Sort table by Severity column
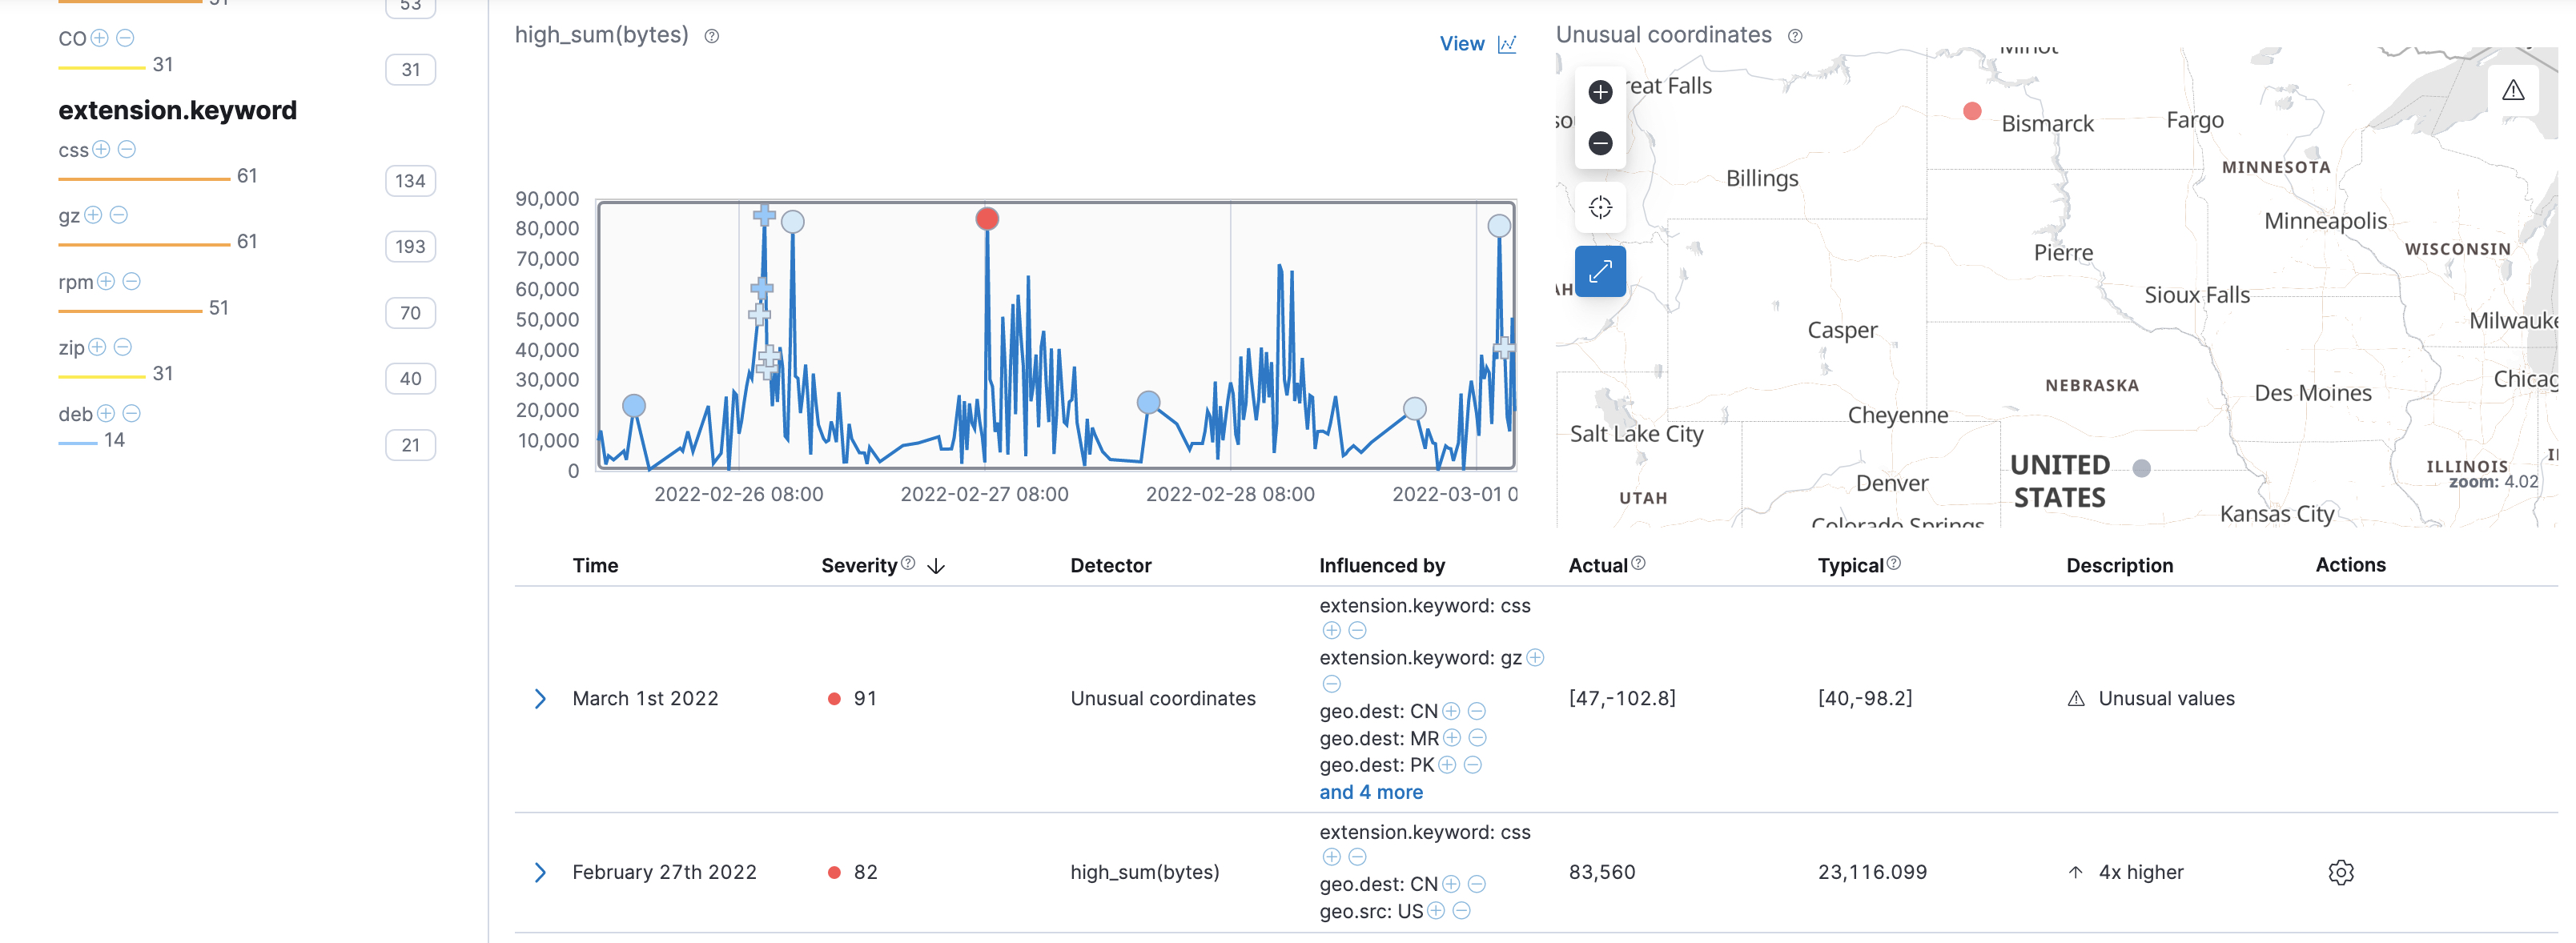This screenshot has height=943, width=2576. pyautogui.click(x=935, y=565)
